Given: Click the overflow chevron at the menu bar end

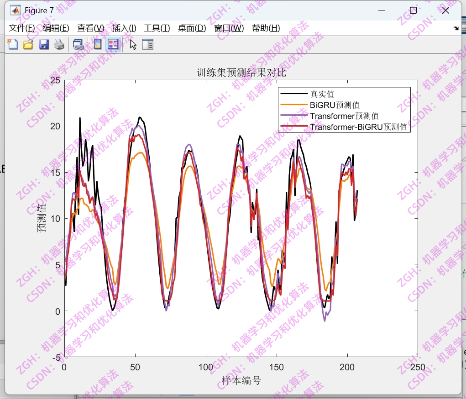Looking at the screenshot, I should pos(456,28).
